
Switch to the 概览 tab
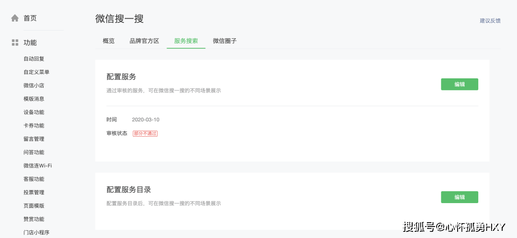pyautogui.click(x=109, y=41)
